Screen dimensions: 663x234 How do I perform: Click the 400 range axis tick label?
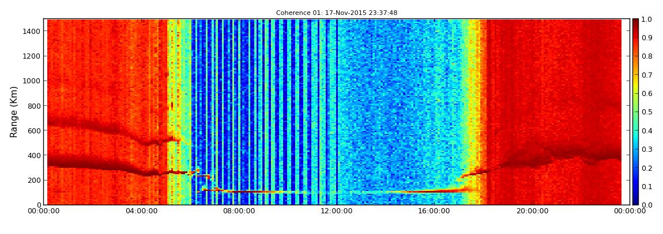tap(34, 155)
